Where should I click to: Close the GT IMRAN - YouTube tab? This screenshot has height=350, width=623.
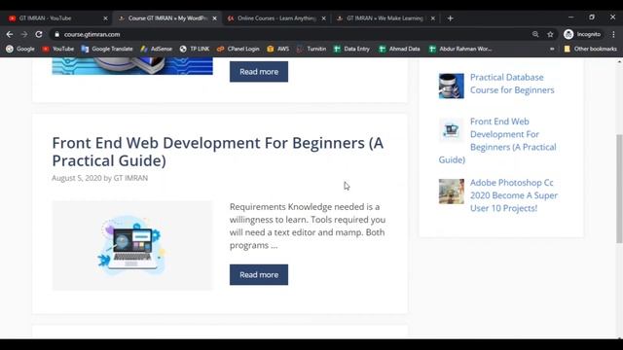[x=105, y=18]
